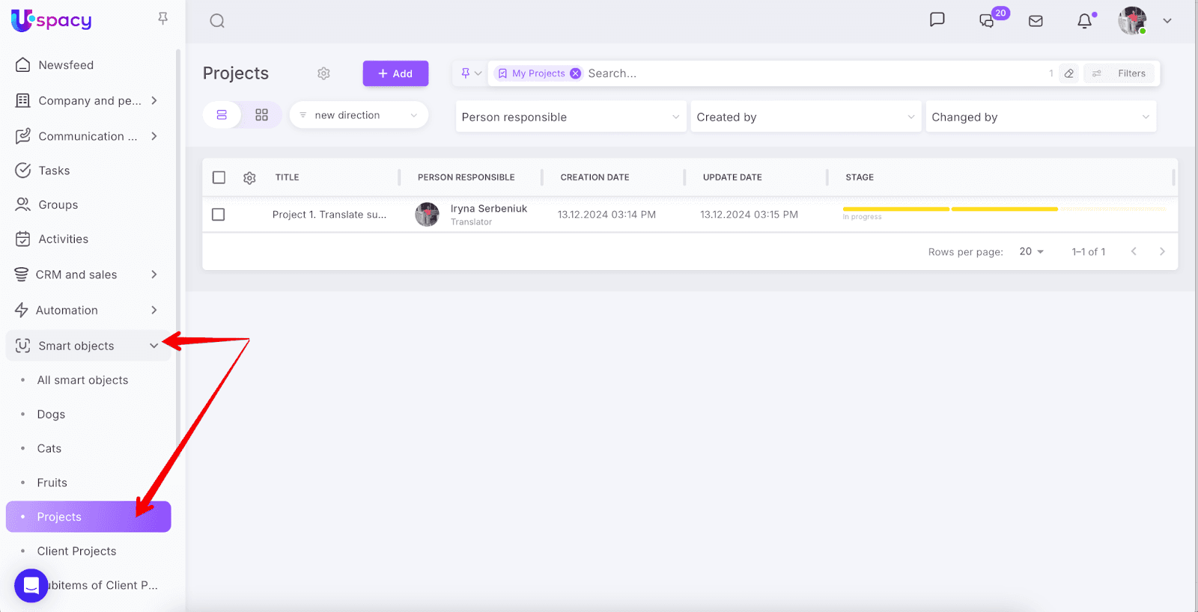
Task: Open the Filters button
Action: click(1121, 73)
